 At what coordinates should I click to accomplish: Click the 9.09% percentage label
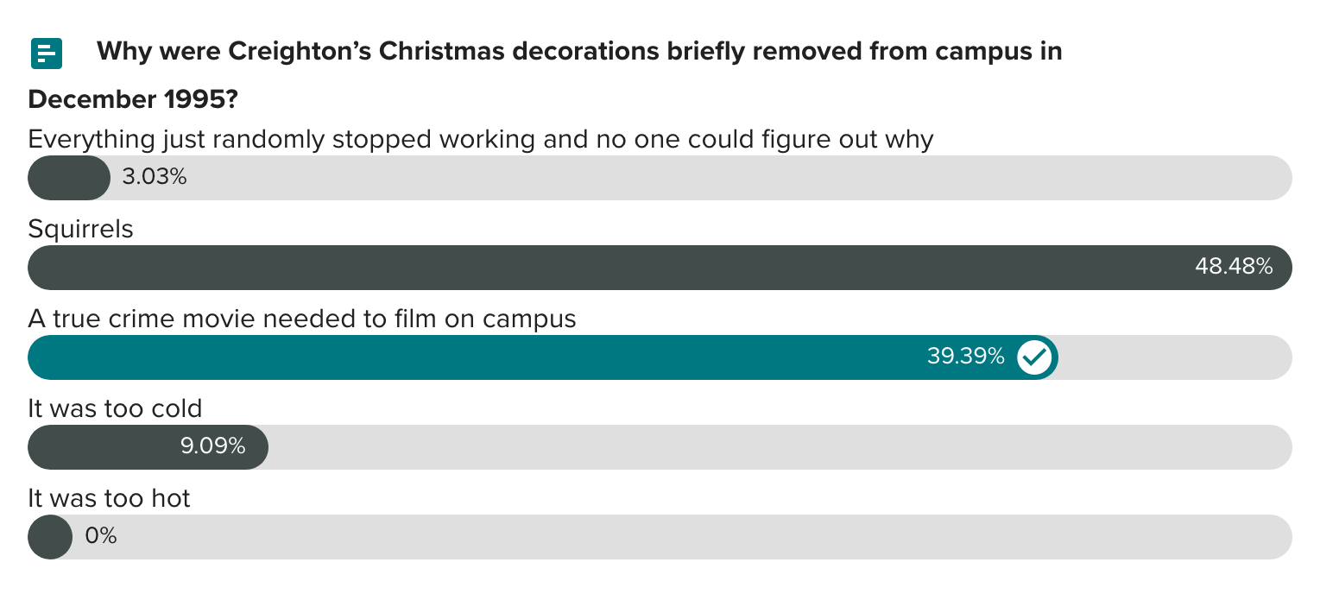(212, 446)
